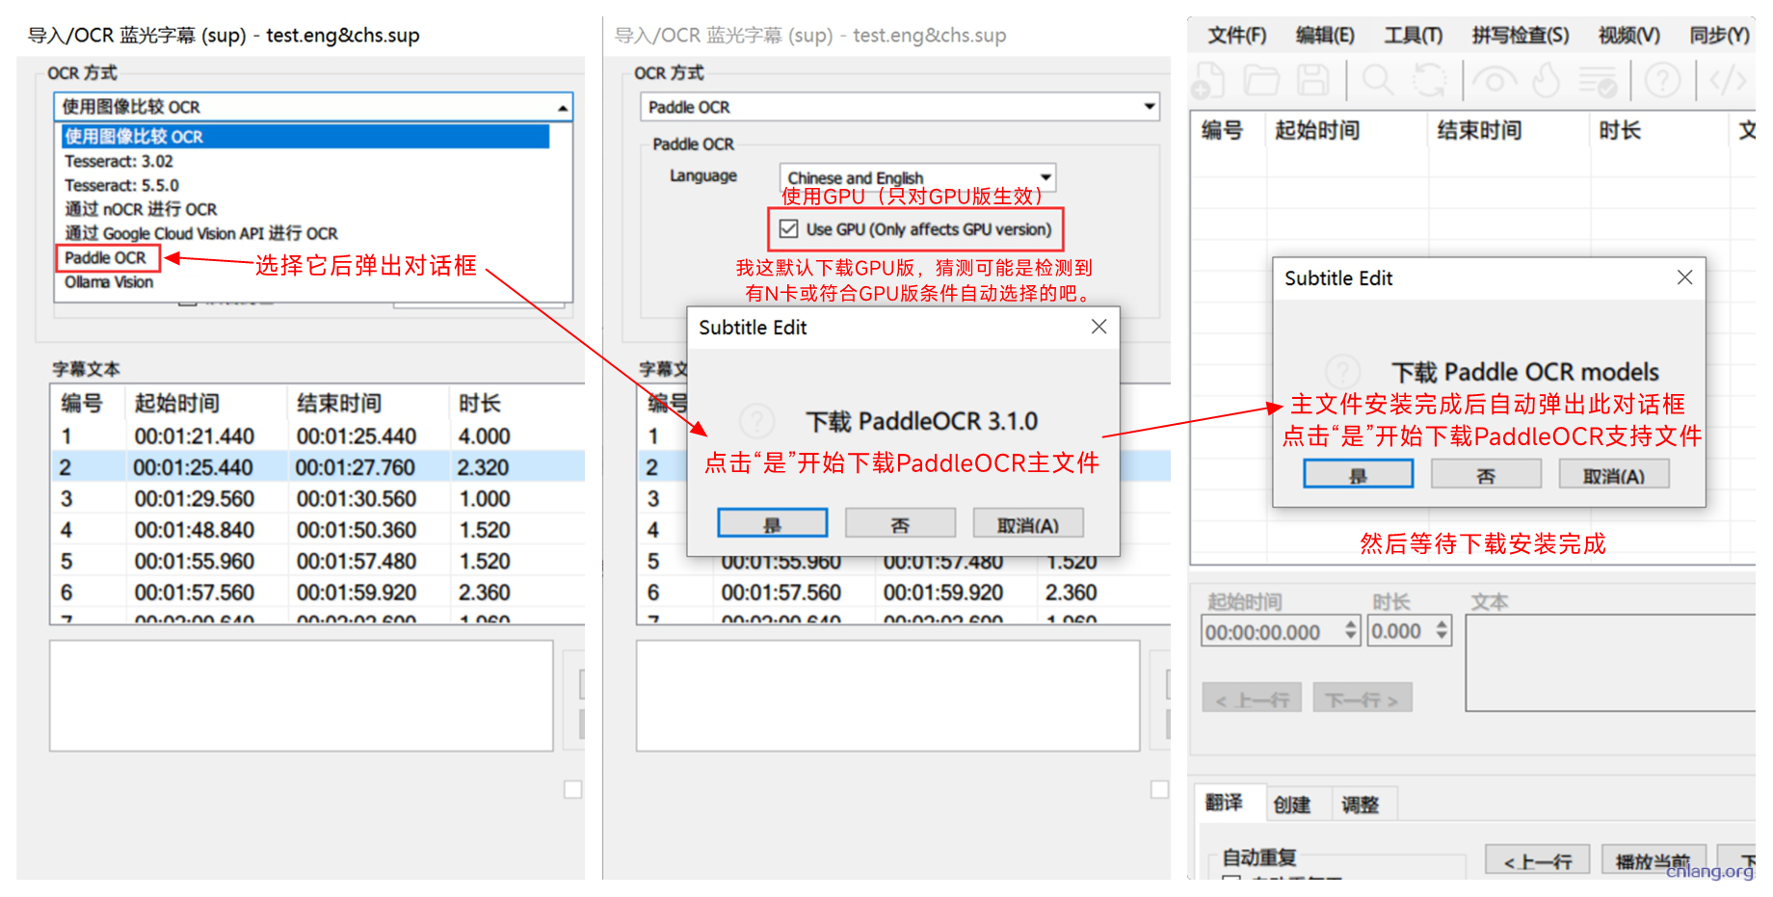Click the 起始时间 spinner arrows in the main window
This screenshot has width=1773, height=897.
tap(1350, 631)
